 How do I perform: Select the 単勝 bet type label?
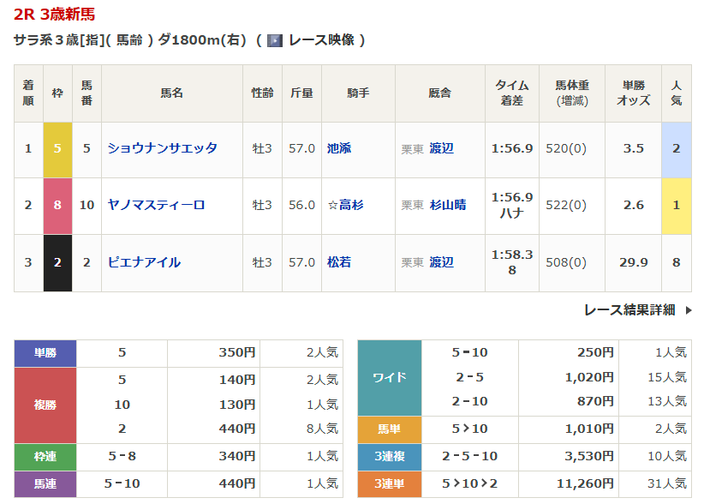click(x=45, y=352)
